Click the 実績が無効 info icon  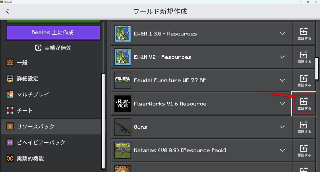pos(38,48)
